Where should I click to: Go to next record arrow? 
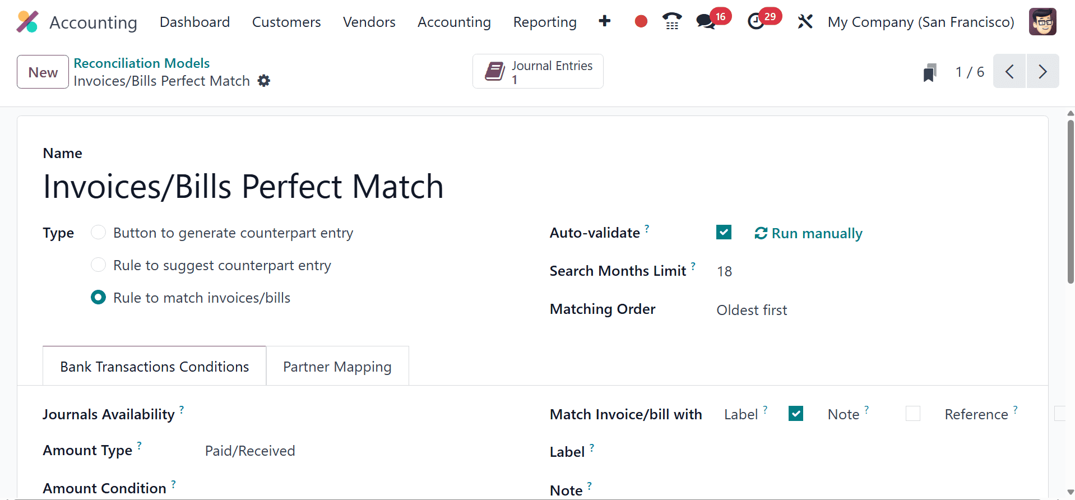(x=1042, y=71)
